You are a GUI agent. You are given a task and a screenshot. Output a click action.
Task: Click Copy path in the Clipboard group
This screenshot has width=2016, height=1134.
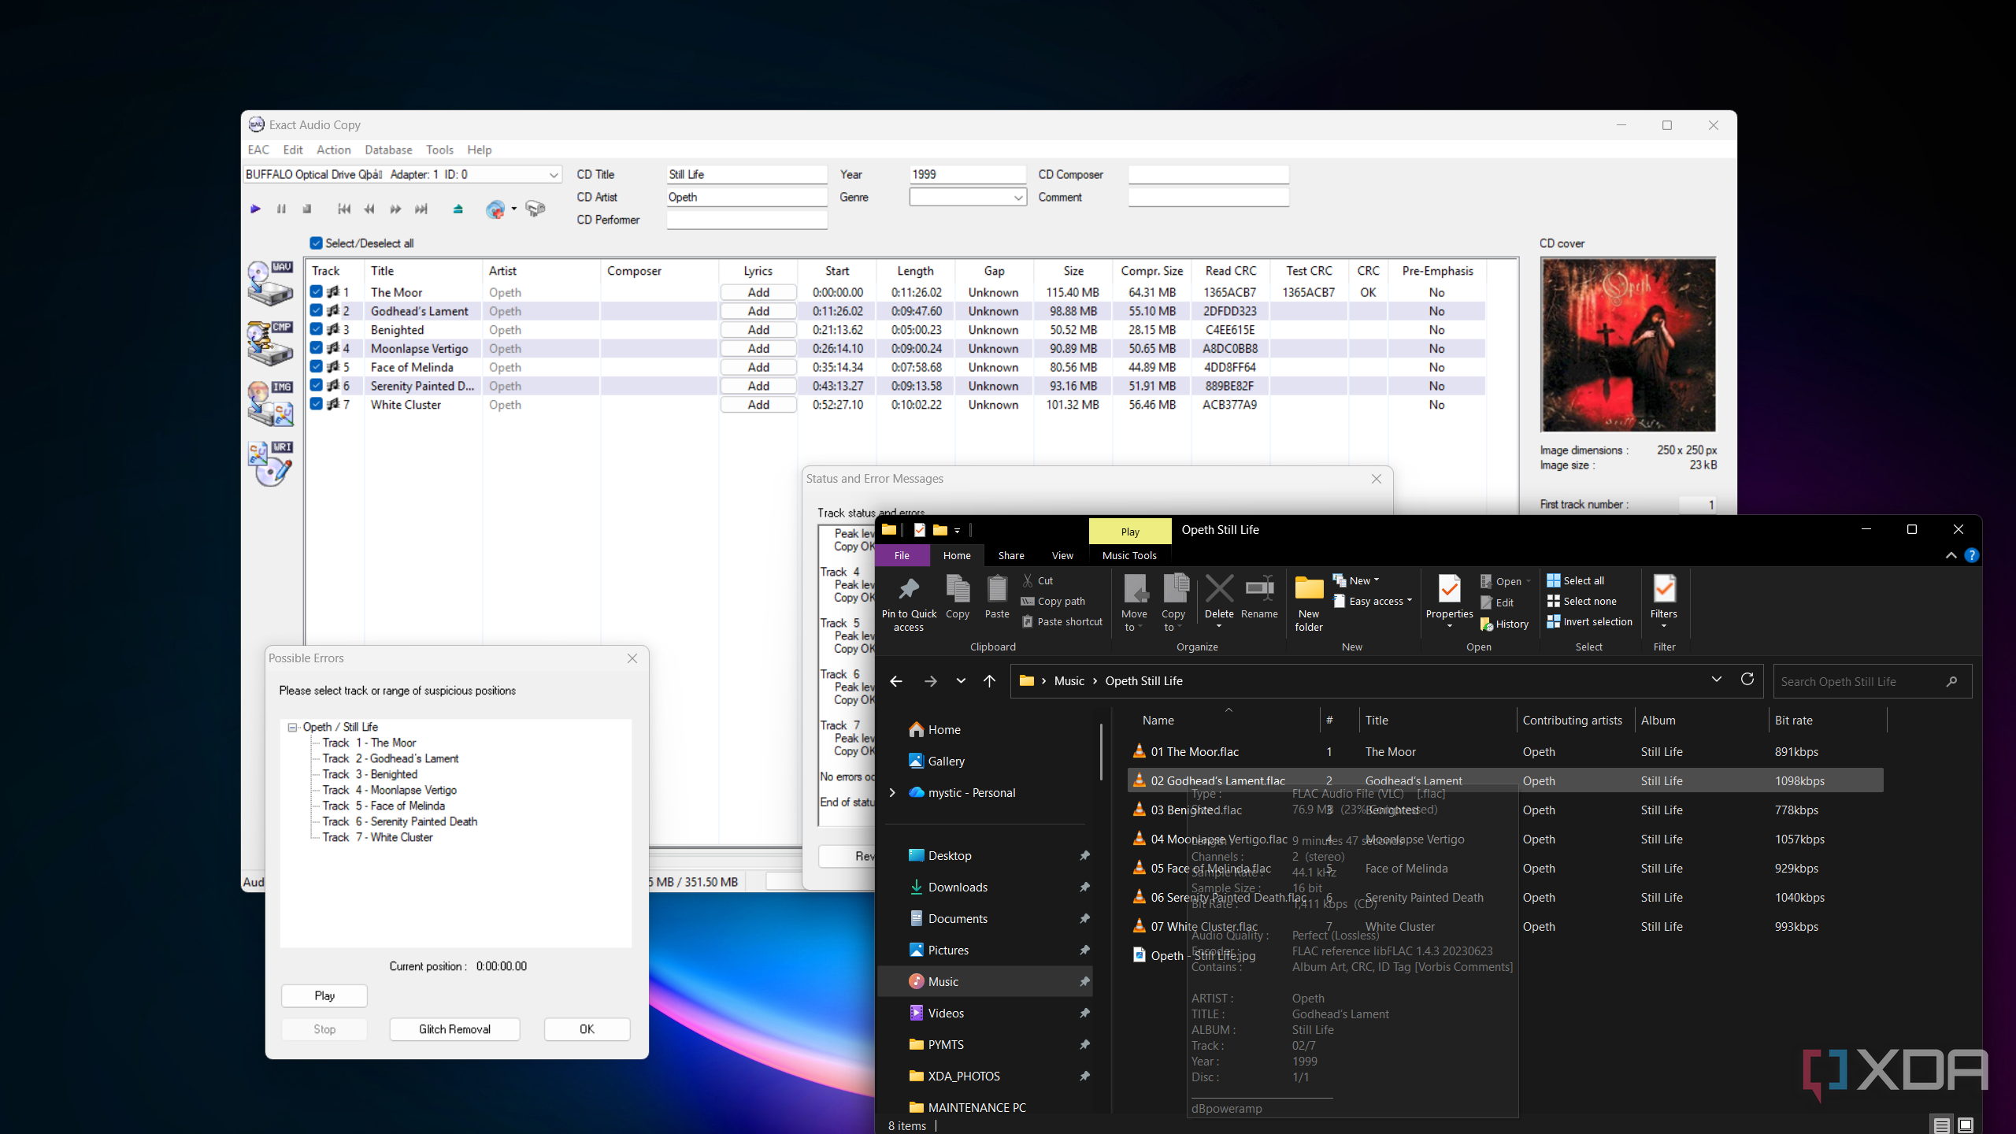[1053, 601]
